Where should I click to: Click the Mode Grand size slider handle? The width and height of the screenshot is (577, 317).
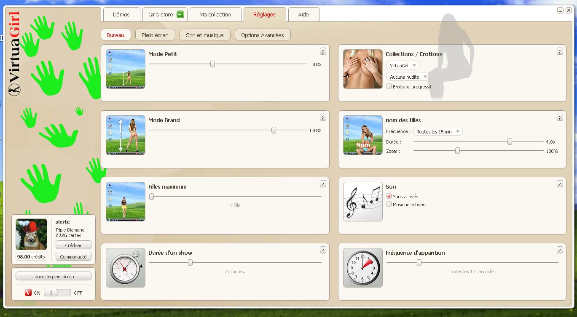point(274,131)
